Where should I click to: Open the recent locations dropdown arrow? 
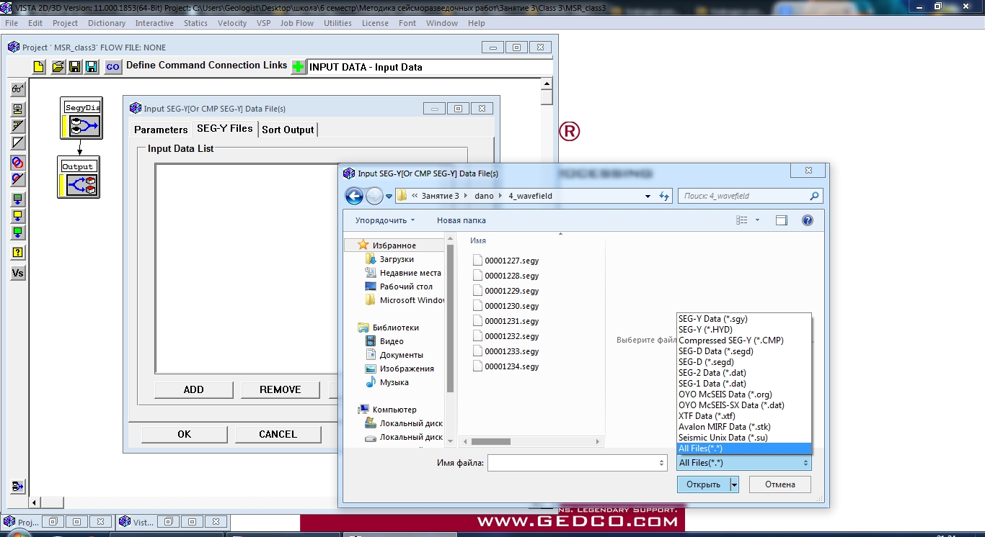coord(389,196)
